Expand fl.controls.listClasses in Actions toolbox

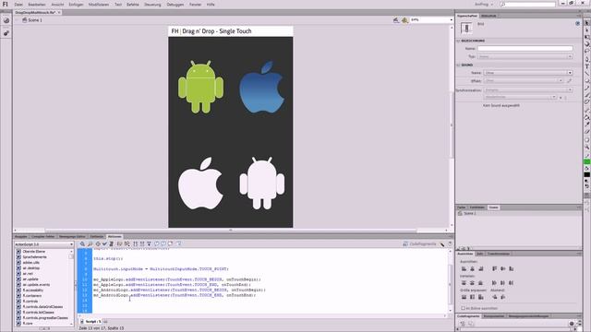coord(18,312)
